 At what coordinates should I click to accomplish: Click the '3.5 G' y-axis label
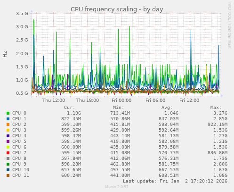click(22, 13)
